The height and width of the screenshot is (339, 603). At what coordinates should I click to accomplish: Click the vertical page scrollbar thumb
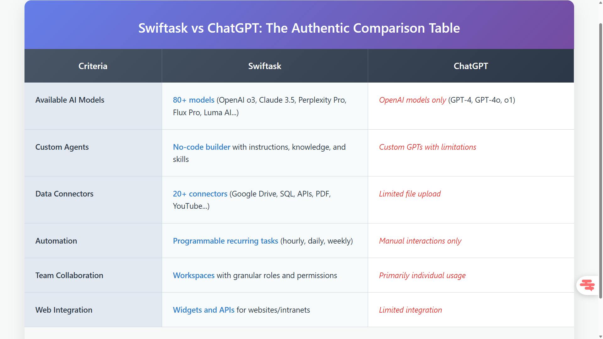click(600, 157)
